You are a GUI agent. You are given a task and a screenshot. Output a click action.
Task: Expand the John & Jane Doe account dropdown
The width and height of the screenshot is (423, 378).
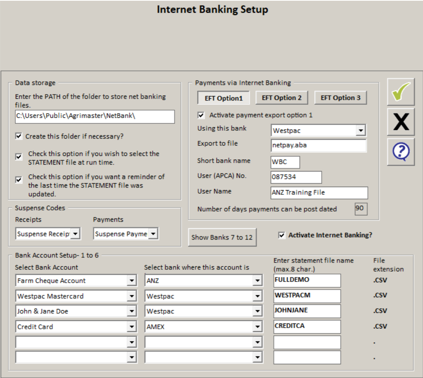coord(131,311)
